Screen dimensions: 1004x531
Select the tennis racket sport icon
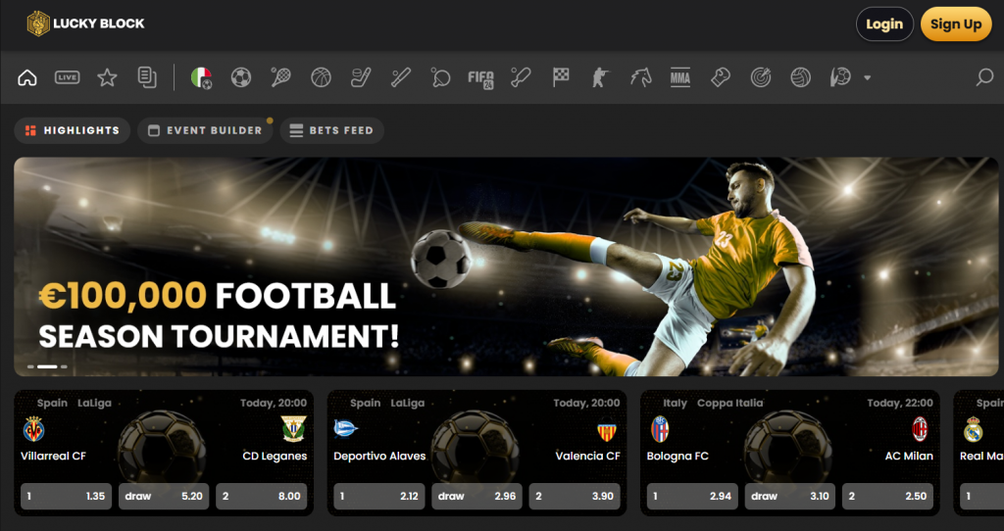point(280,78)
